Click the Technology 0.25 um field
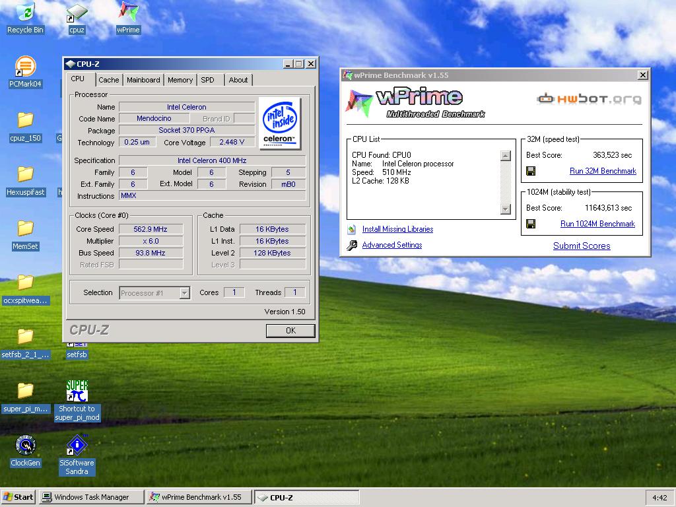Screen dimensions: 676x507 pos(137,143)
